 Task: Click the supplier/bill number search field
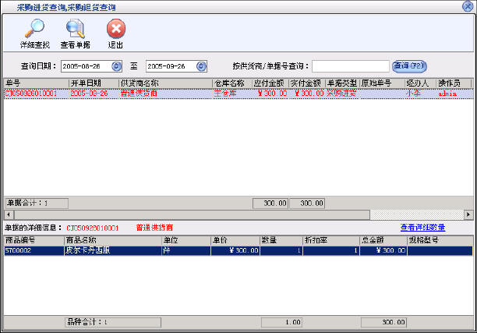[350, 66]
